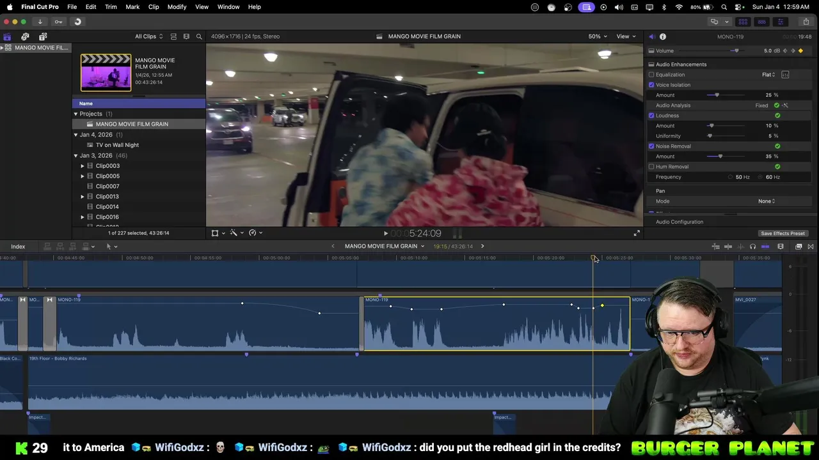Open the Libraries sidebar clapperboard icon
Viewport: 819px width, 460px height.
7,36
